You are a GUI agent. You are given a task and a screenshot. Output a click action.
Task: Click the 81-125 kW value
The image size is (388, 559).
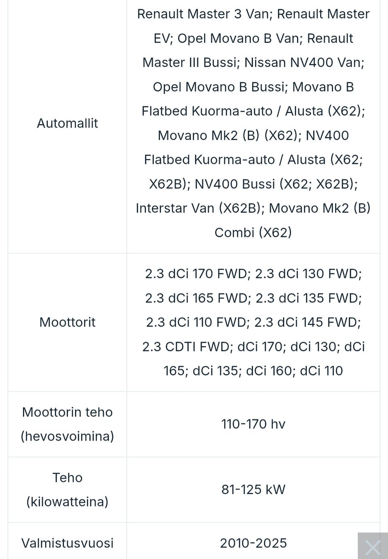coord(253,490)
